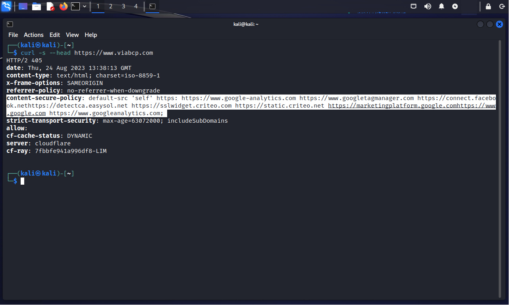The height and width of the screenshot is (305, 509).
Task: Open the Kali applications menu
Action: (x=6, y=6)
